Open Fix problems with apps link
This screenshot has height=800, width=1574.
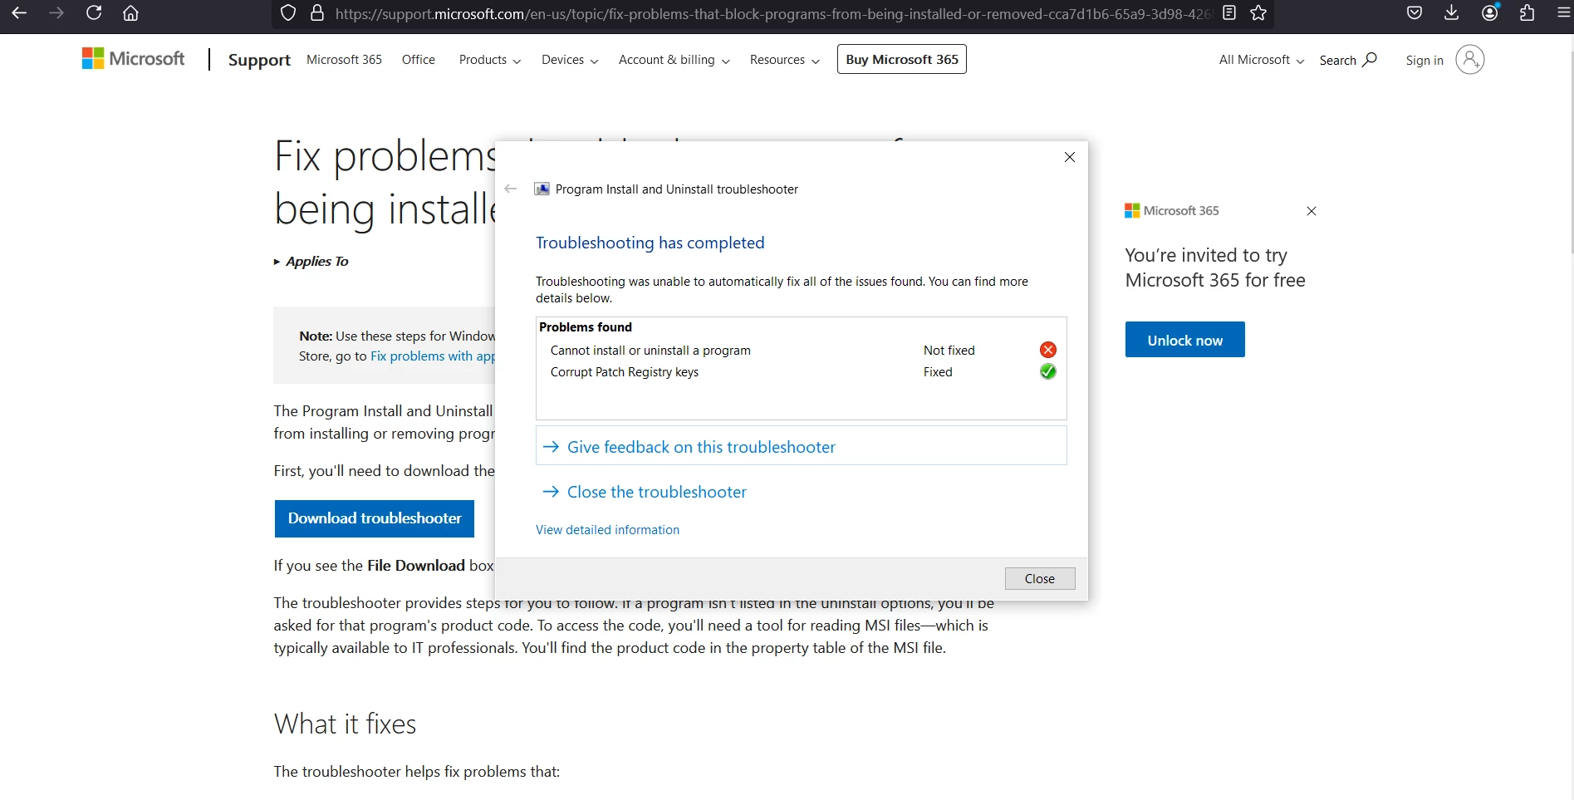point(433,356)
